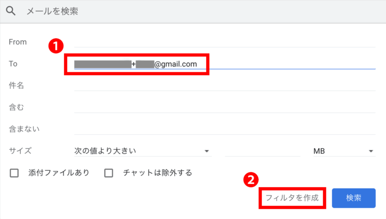Click the red number 2 marker
Viewport: 386px width, 219px height.
tap(250, 180)
